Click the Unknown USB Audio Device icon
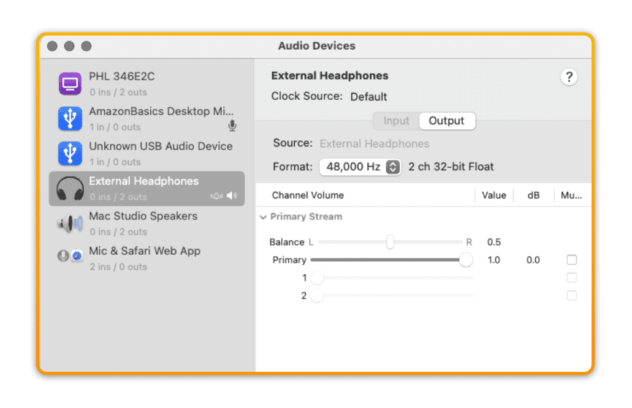The width and height of the screenshot is (632, 408). 70,153
